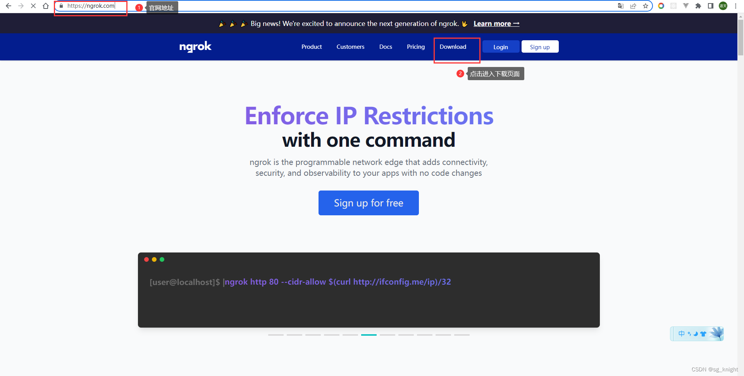This screenshot has height=376, width=744.
Task: Open the Customers nav item
Action: [350, 47]
